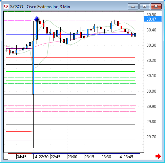Close the S.CSCO chart window
Screen dimensions: 165x163
[156, 6]
